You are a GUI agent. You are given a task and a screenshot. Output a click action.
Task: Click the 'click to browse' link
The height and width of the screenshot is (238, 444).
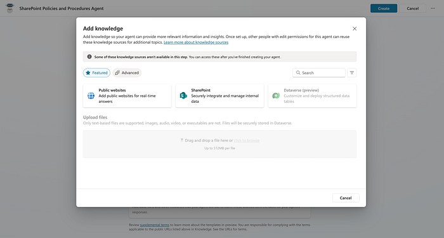(246, 140)
